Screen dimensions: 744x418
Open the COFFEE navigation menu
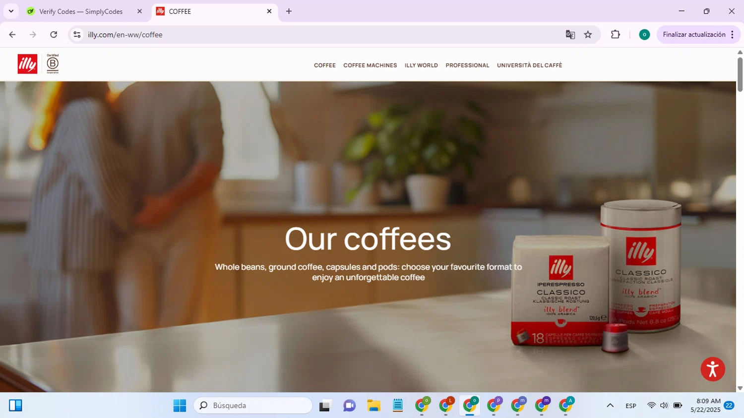(325, 65)
